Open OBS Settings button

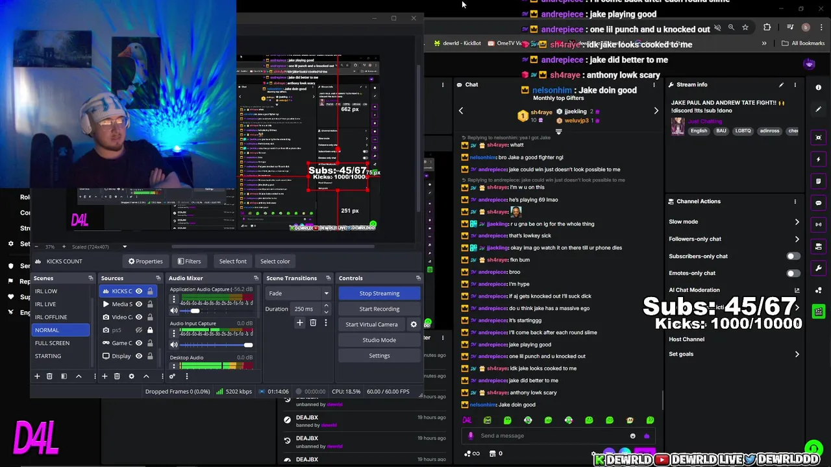point(379,355)
